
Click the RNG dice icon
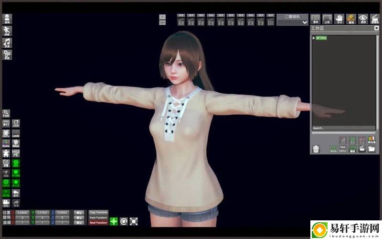[x=16, y=143]
